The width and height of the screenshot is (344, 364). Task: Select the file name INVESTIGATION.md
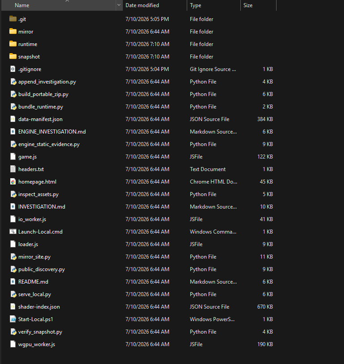[x=42, y=207]
